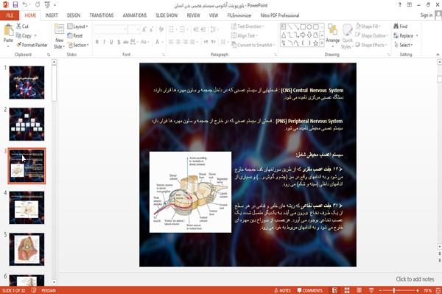Expand the Layout dropdown
The height and width of the screenshot is (294, 442).
(77, 27)
